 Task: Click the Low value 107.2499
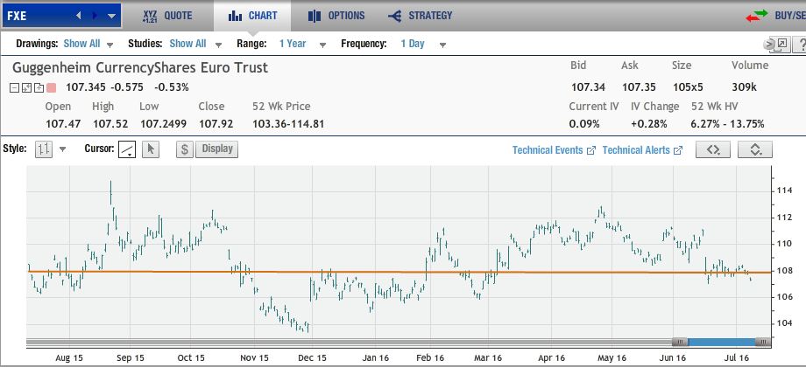163,124
